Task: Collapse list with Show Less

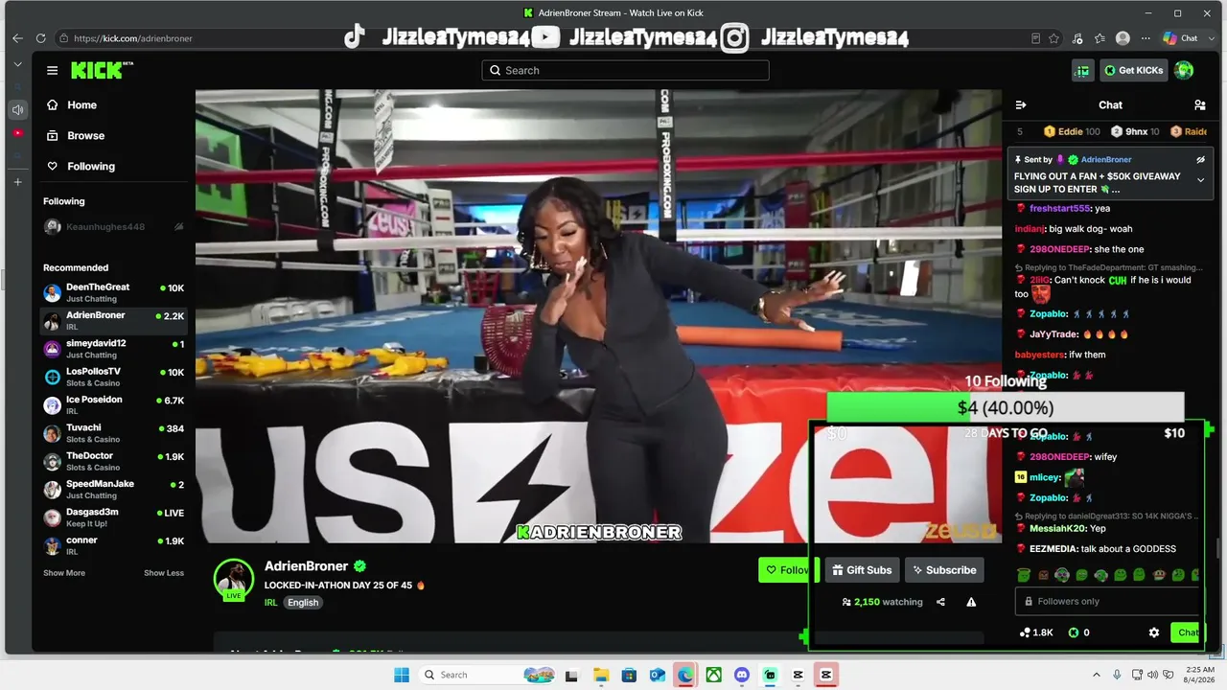Action: (x=164, y=573)
